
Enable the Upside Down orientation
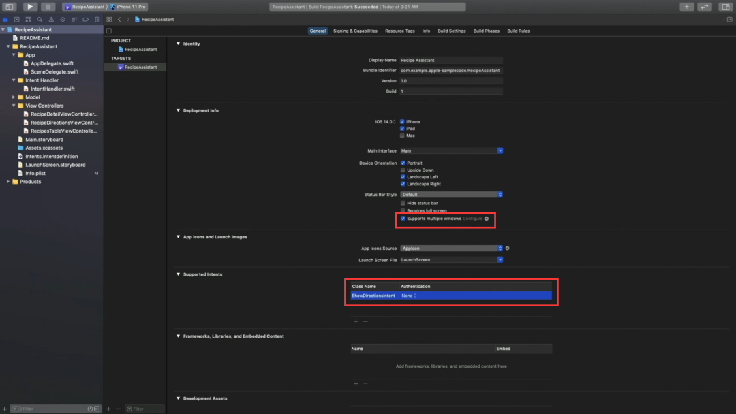[x=403, y=170]
